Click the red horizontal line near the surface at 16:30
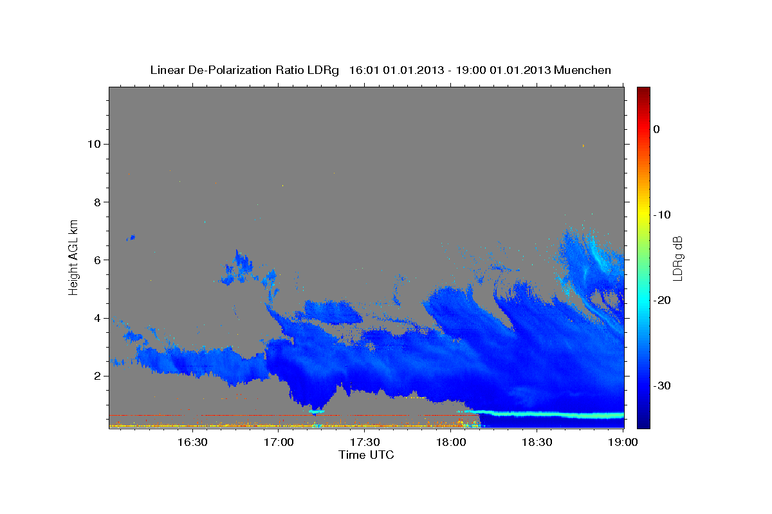This screenshot has width=772, height=514. (193, 416)
